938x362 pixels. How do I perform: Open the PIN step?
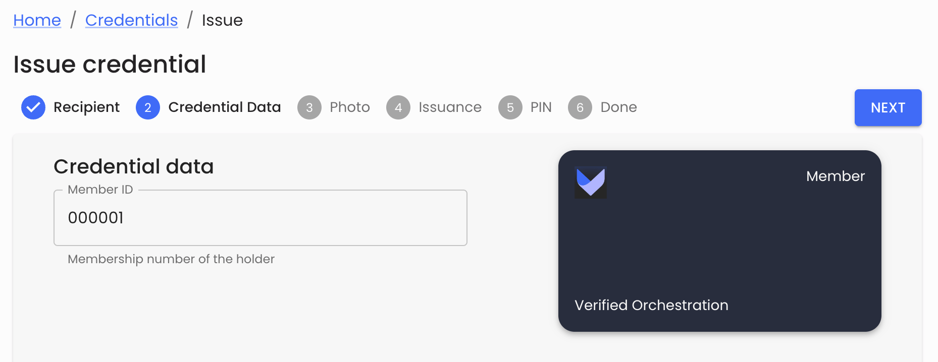click(541, 107)
